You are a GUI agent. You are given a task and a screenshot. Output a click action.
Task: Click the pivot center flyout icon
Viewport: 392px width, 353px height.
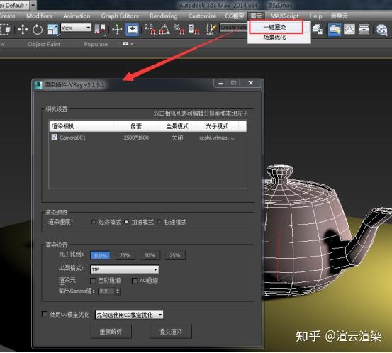[100, 30]
